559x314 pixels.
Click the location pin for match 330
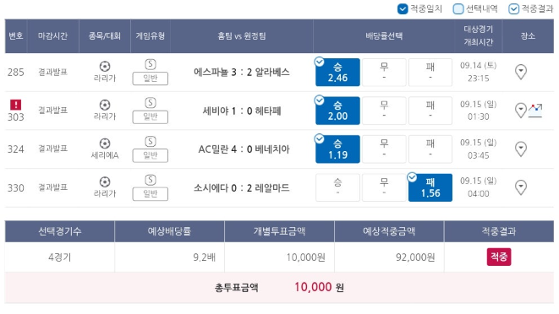(x=521, y=187)
